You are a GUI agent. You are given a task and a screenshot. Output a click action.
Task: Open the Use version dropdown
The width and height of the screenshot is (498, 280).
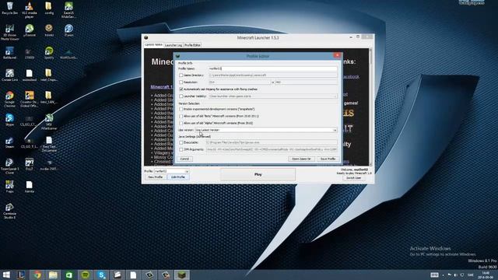coord(266,130)
